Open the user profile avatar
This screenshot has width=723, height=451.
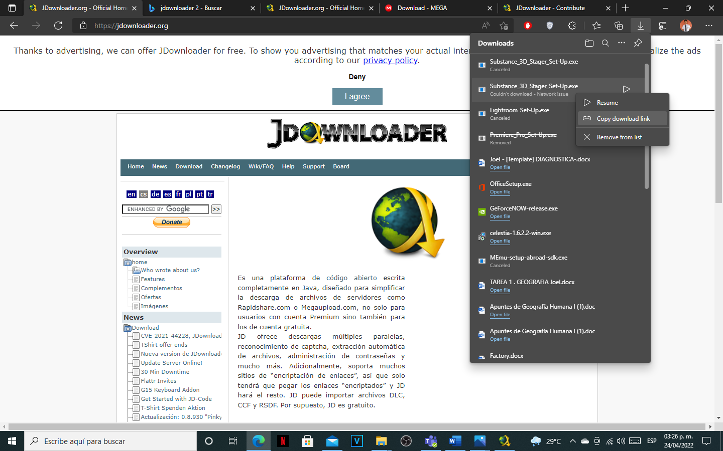686,26
